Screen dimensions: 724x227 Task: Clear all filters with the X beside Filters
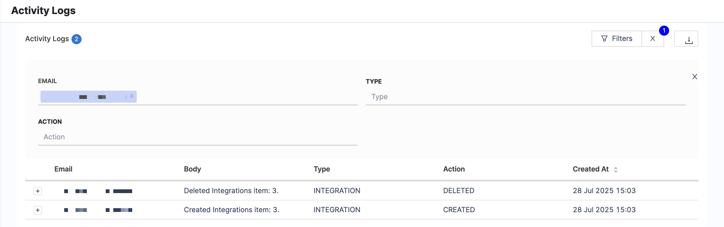click(x=653, y=39)
